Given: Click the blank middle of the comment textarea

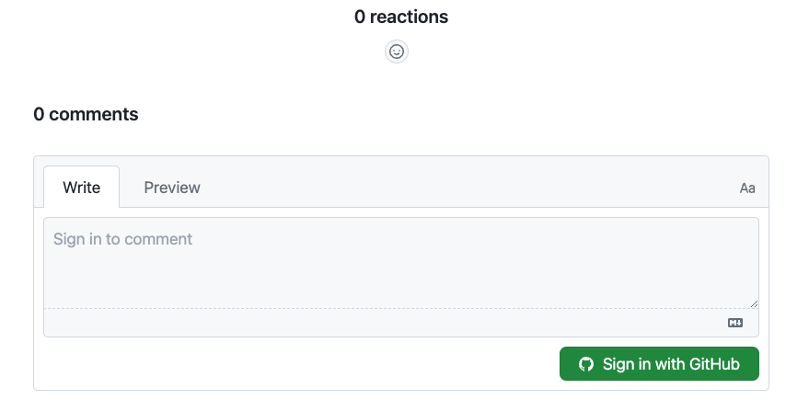Looking at the screenshot, I should tap(400, 271).
